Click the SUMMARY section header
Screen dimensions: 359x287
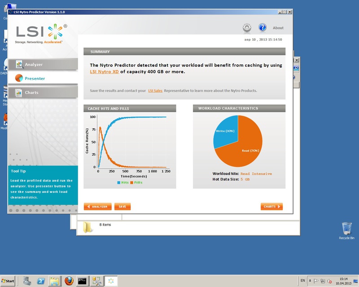click(x=184, y=52)
